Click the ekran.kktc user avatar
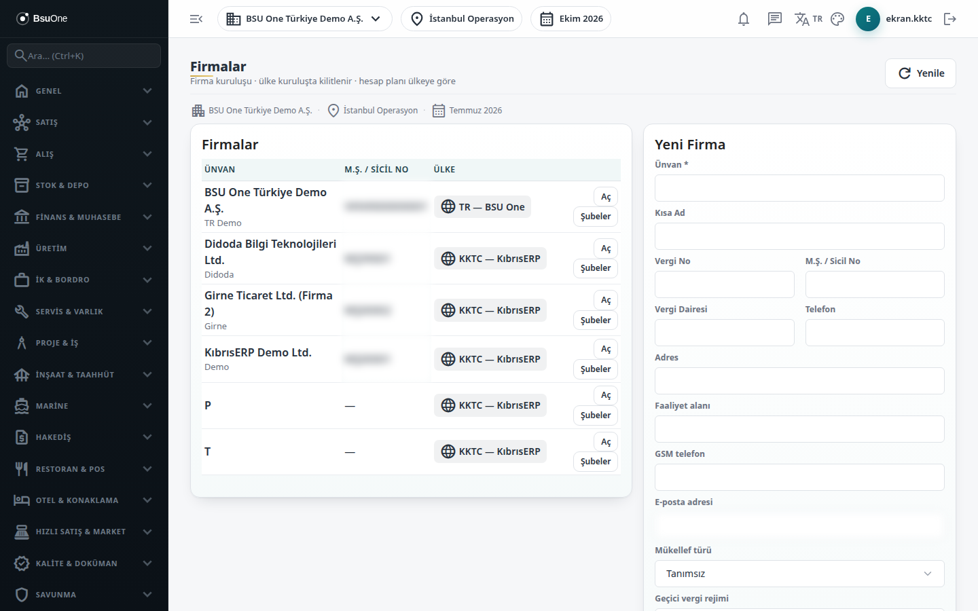 point(868,19)
